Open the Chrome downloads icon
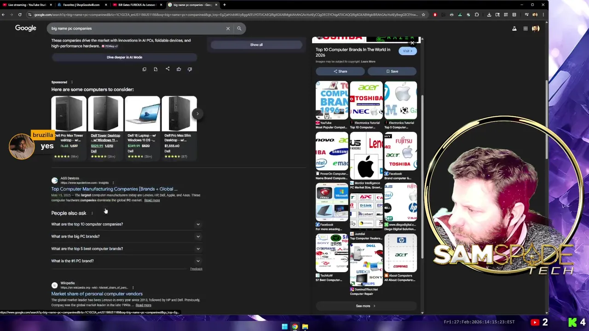This screenshot has width=589, height=331. 489,15
